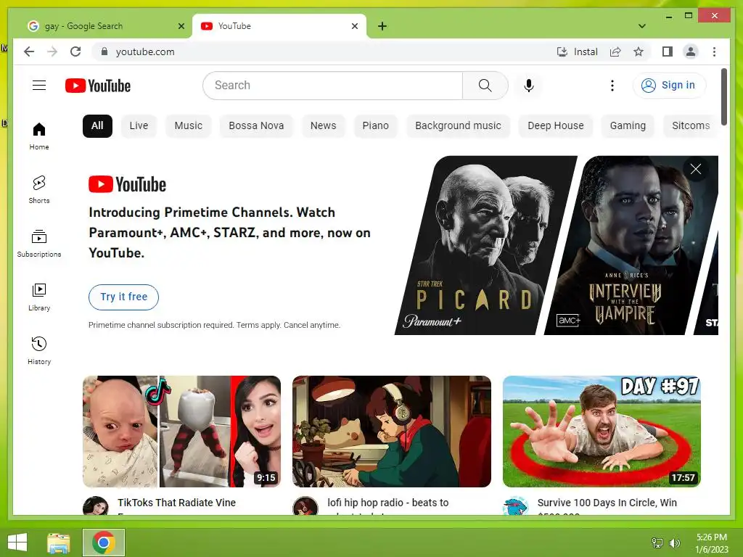Click inside the YouTube Search field
The width and height of the screenshot is (743, 557).
pyautogui.click(x=332, y=86)
